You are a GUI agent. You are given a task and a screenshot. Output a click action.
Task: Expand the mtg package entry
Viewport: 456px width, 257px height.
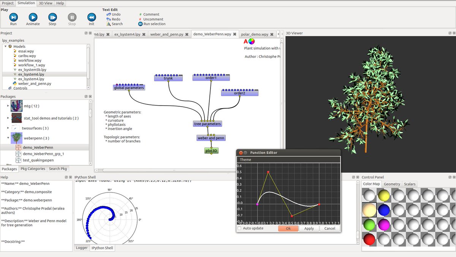tap(7, 106)
